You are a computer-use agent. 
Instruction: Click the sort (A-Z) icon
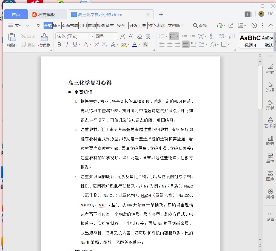point(212,36)
